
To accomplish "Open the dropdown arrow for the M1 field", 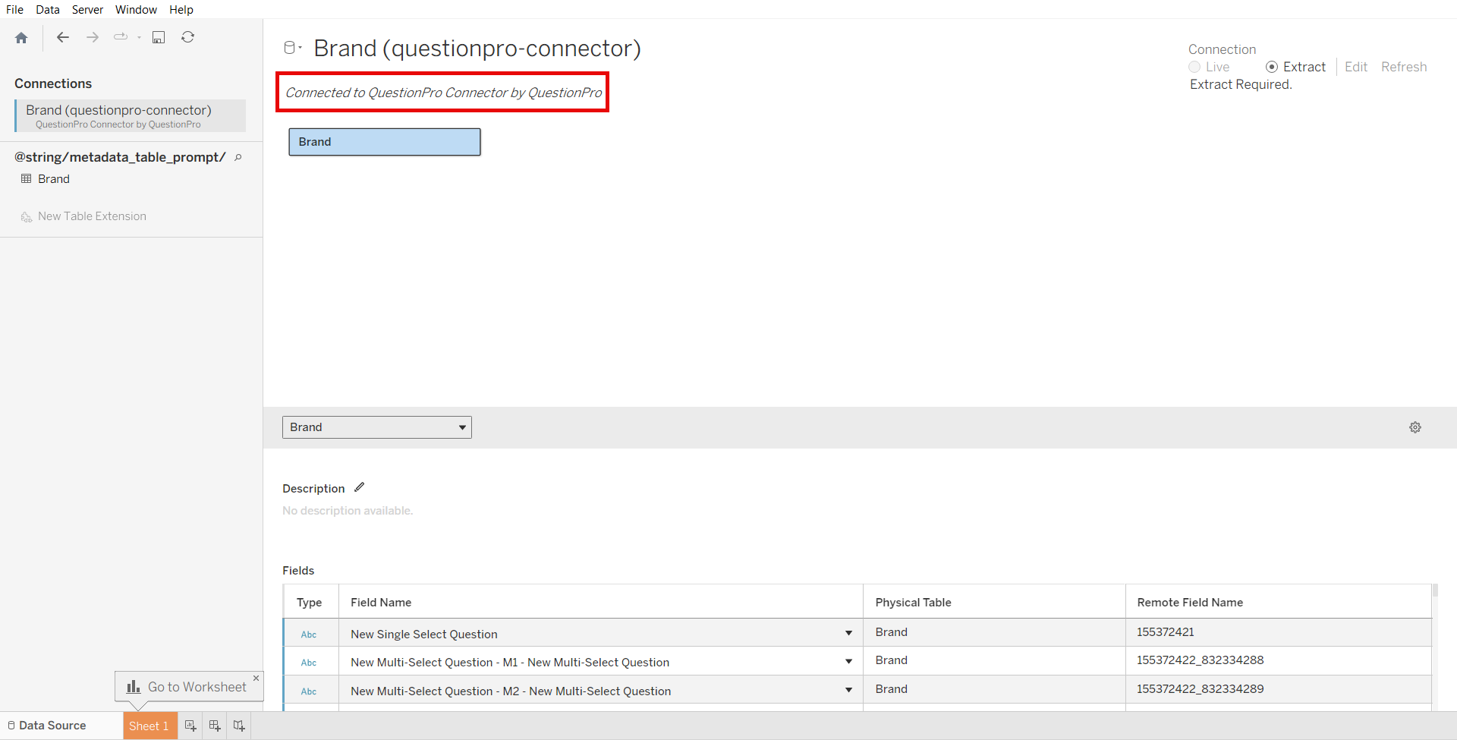I will click(848, 662).
